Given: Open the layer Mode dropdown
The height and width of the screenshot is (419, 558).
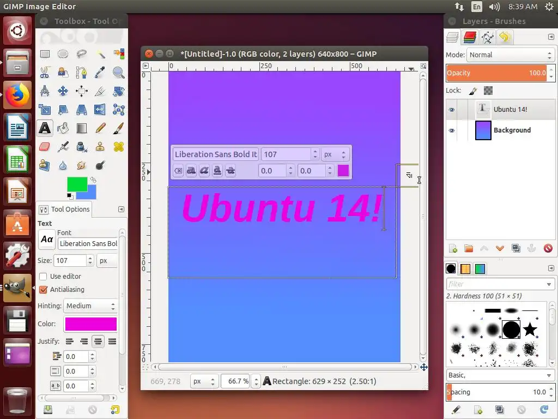Looking at the screenshot, I should click(x=511, y=55).
